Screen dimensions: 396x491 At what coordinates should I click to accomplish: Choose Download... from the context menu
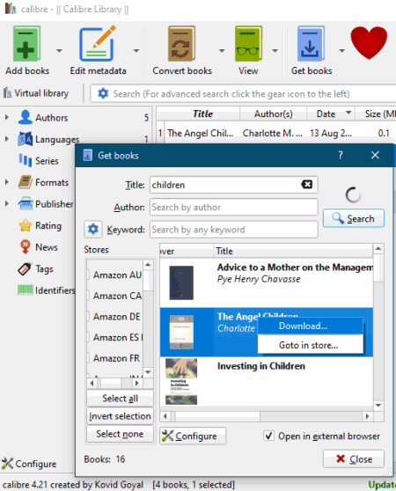[311, 326]
